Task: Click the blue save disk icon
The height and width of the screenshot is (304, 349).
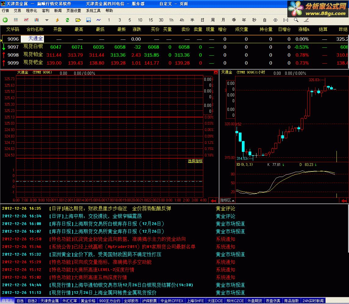Action: (x=88, y=20)
